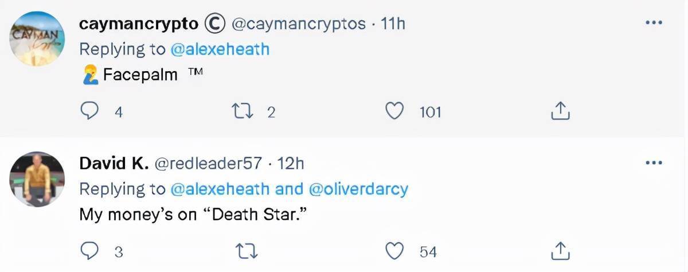Open more options for caymancrypto's tweet
This screenshot has height=272, width=688.
[x=654, y=23]
